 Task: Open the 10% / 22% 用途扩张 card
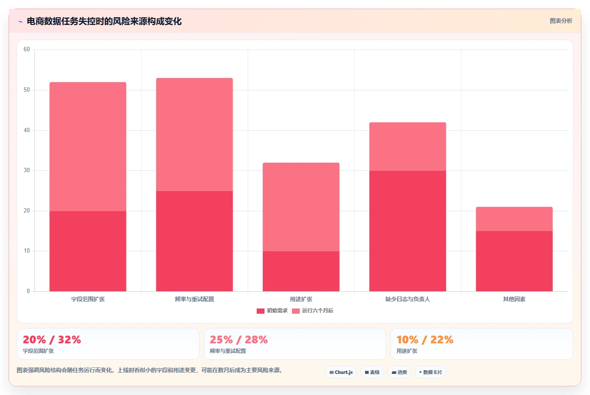click(x=482, y=344)
